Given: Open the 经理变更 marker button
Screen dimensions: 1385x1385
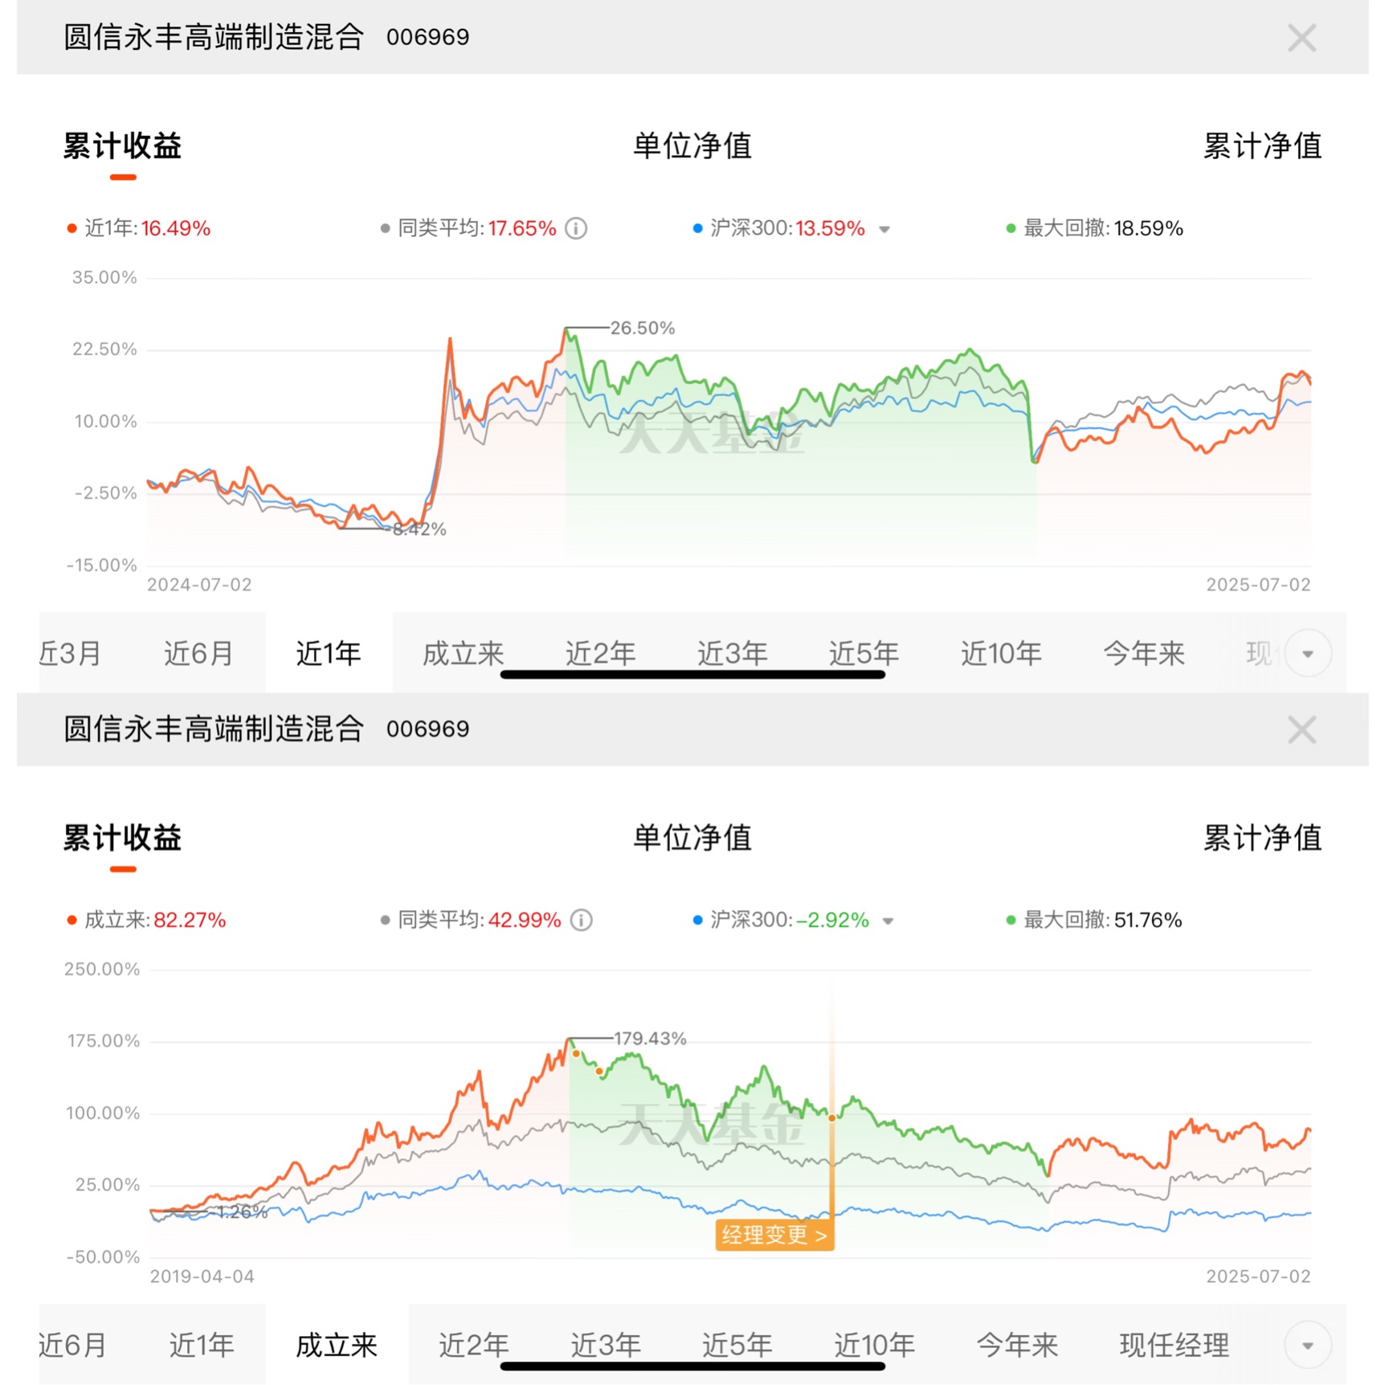Looking at the screenshot, I should click(x=774, y=1235).
